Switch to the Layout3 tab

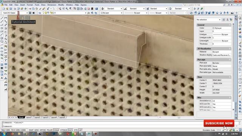pyautogui.click(x=45, y=117)
